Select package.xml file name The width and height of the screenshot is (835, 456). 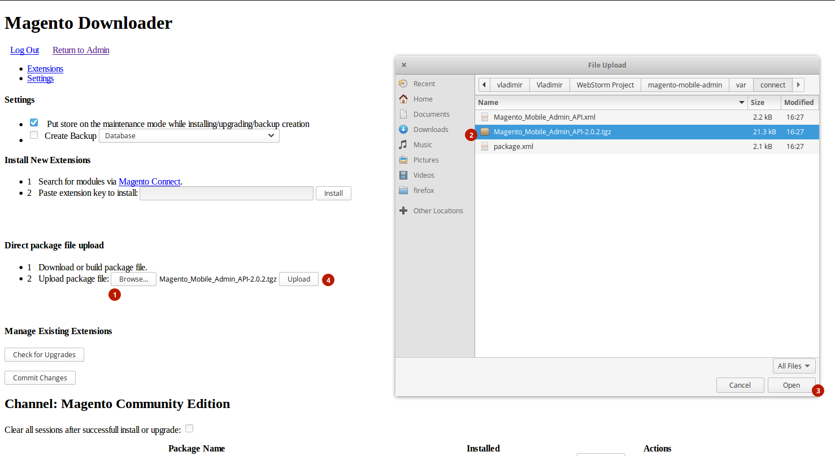pyautogui.click(x=514, y=146)
